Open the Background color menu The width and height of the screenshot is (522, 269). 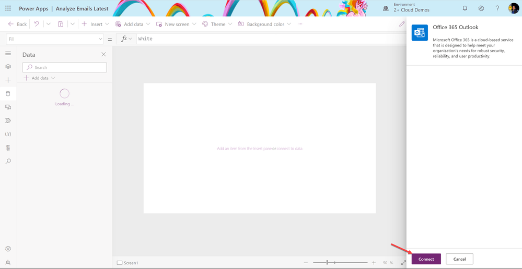265,25
